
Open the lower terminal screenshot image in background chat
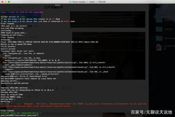(109, 56)
